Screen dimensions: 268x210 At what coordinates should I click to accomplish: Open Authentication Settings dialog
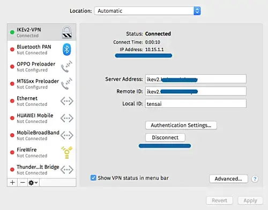point(181,125)
